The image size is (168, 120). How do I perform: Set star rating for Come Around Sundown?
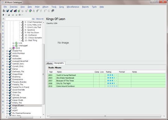[112, 86]
